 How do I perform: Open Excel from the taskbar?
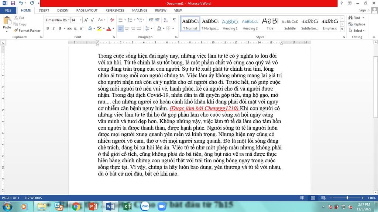pyautogui.click(x=127, y=206)
